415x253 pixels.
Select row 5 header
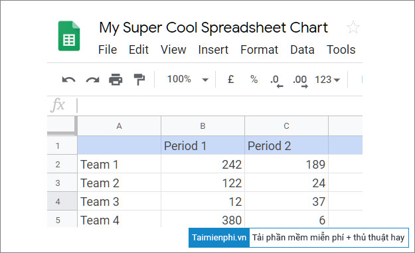[x=62, y=219]
